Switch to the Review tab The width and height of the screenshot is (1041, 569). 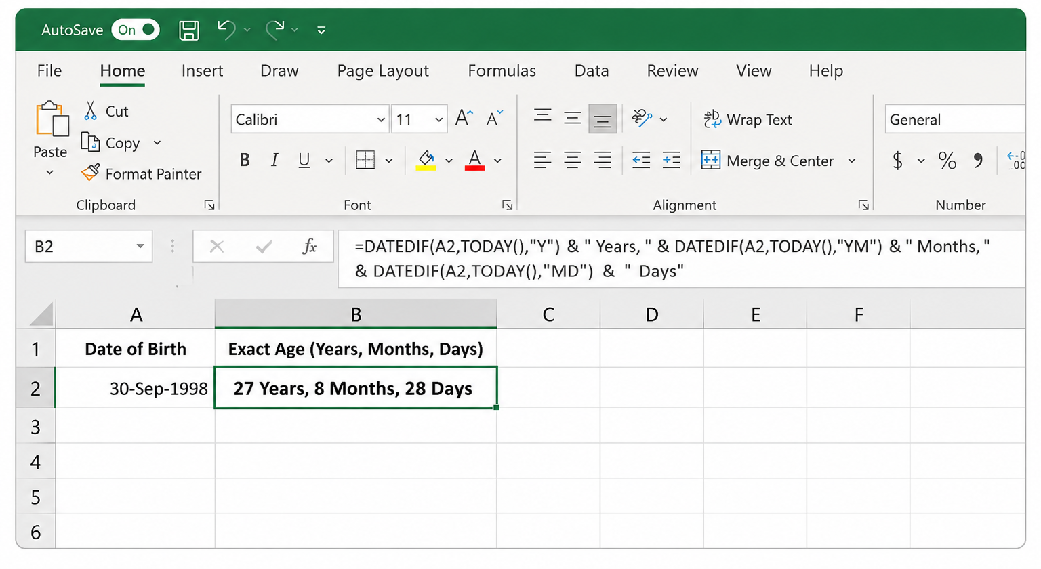coord(672,70)
